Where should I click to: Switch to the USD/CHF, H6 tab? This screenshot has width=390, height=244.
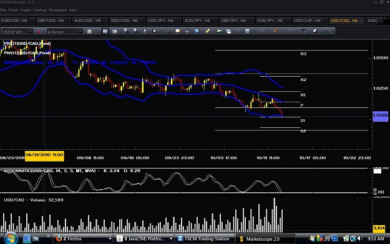pyautogui.click(x=310, y=21)
